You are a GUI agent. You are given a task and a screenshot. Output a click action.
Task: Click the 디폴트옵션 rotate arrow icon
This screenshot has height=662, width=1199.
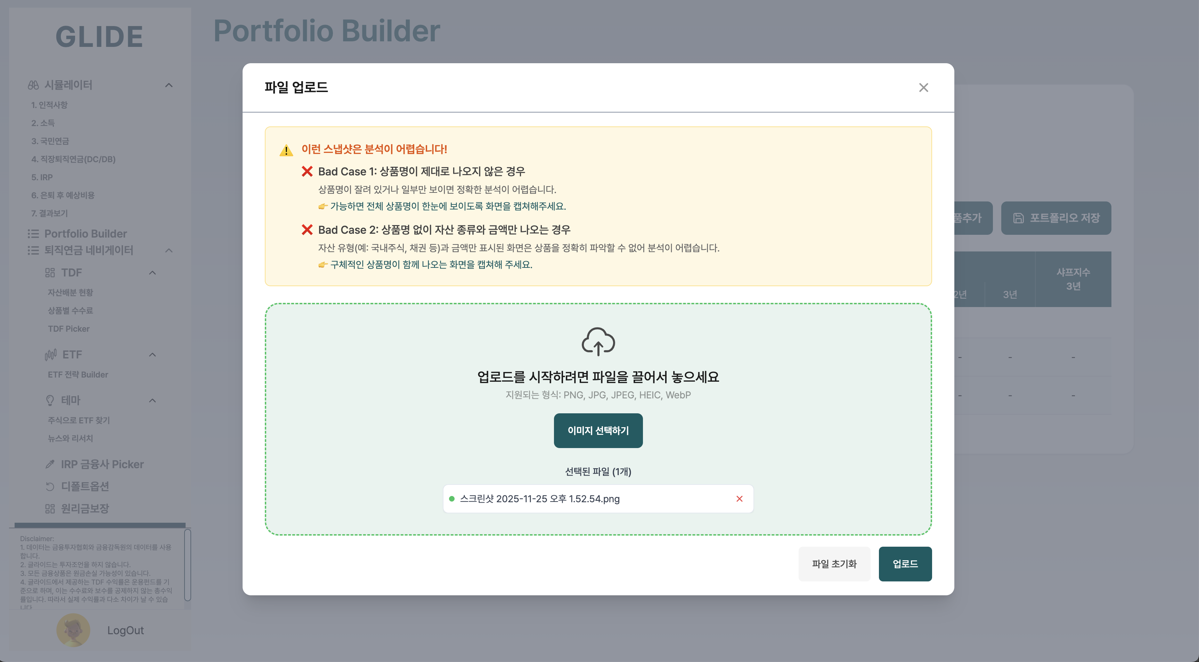click(x=50, y=487)
